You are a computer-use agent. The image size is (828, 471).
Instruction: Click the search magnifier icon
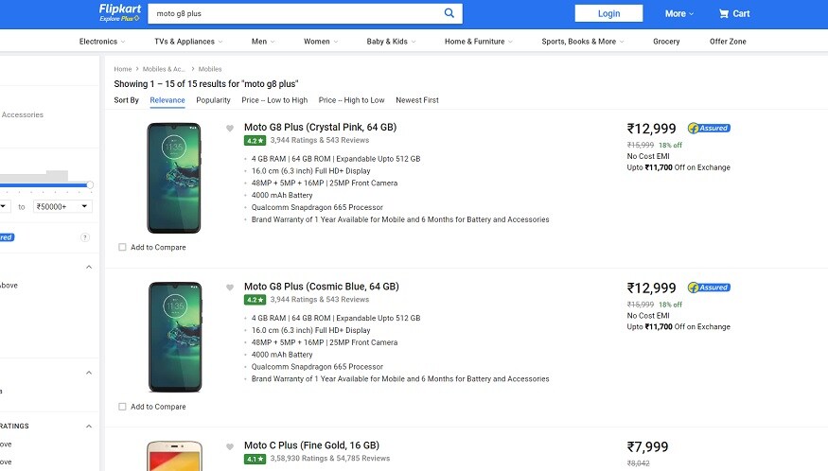[x=449, y=13]
